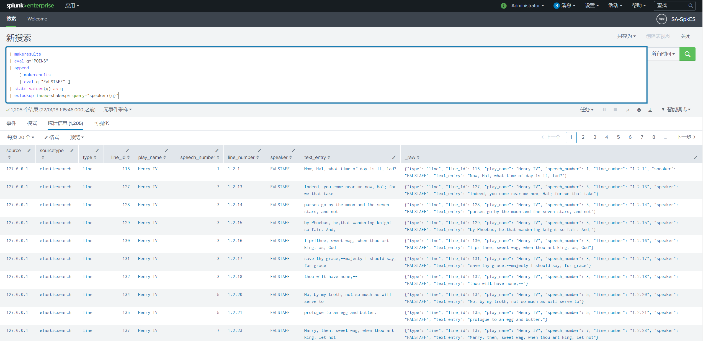Click page 2 pagination link
This screenshot has height=341, width=703.
(583, 137)
